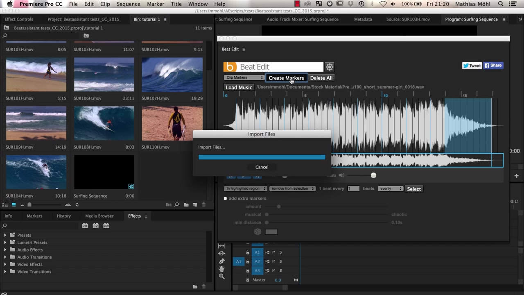
Task: Click the Delete All button
Action: 321,78
